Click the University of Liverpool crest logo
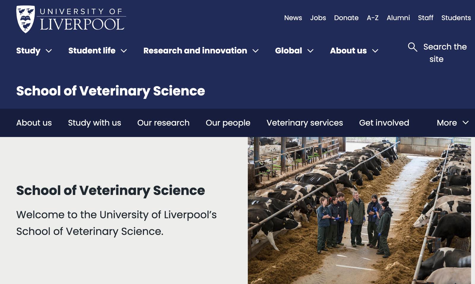 (26, 19)
